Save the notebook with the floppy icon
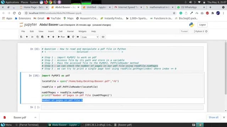The image size is (227, 127). pos(21,37)
